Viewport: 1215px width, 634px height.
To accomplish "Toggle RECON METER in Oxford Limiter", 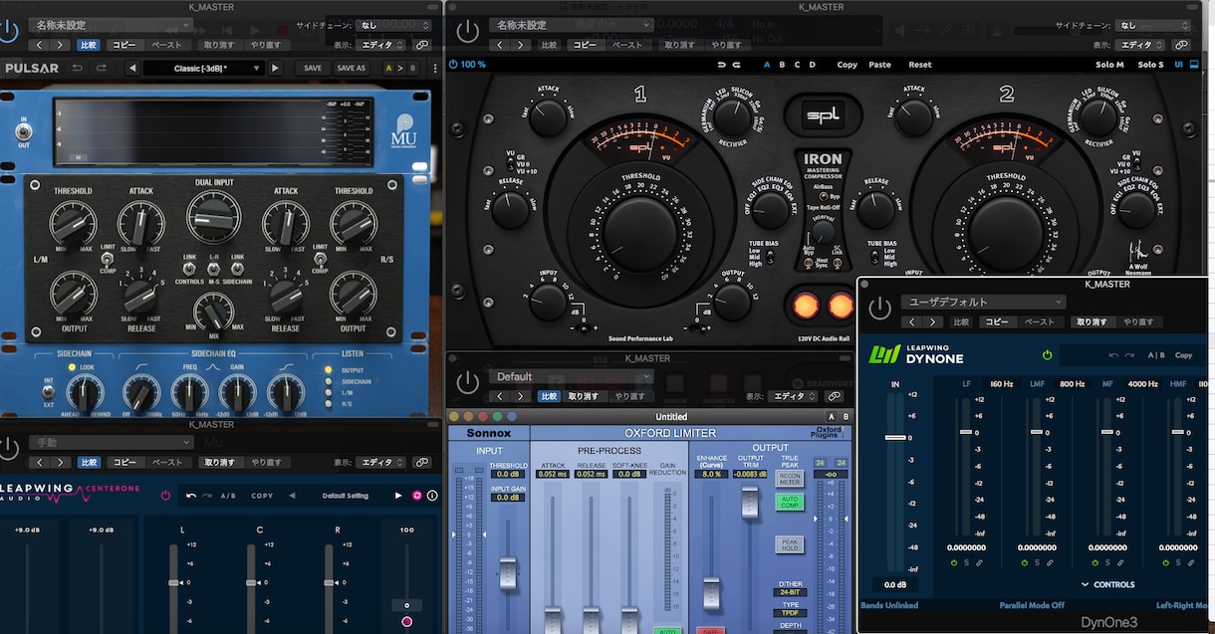I will [x=789, y=478].
